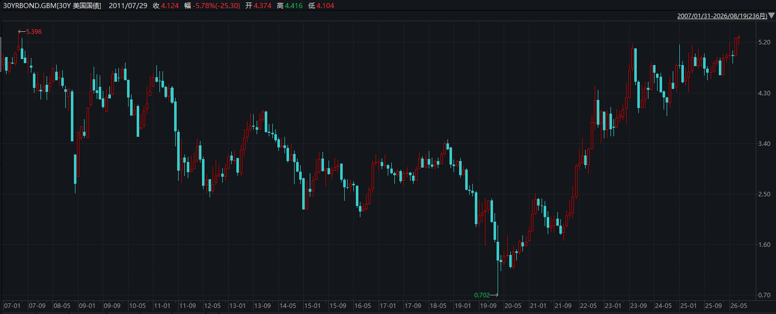Select the 21-01 time axis label
776x314 pixels.
coord(538,306)
